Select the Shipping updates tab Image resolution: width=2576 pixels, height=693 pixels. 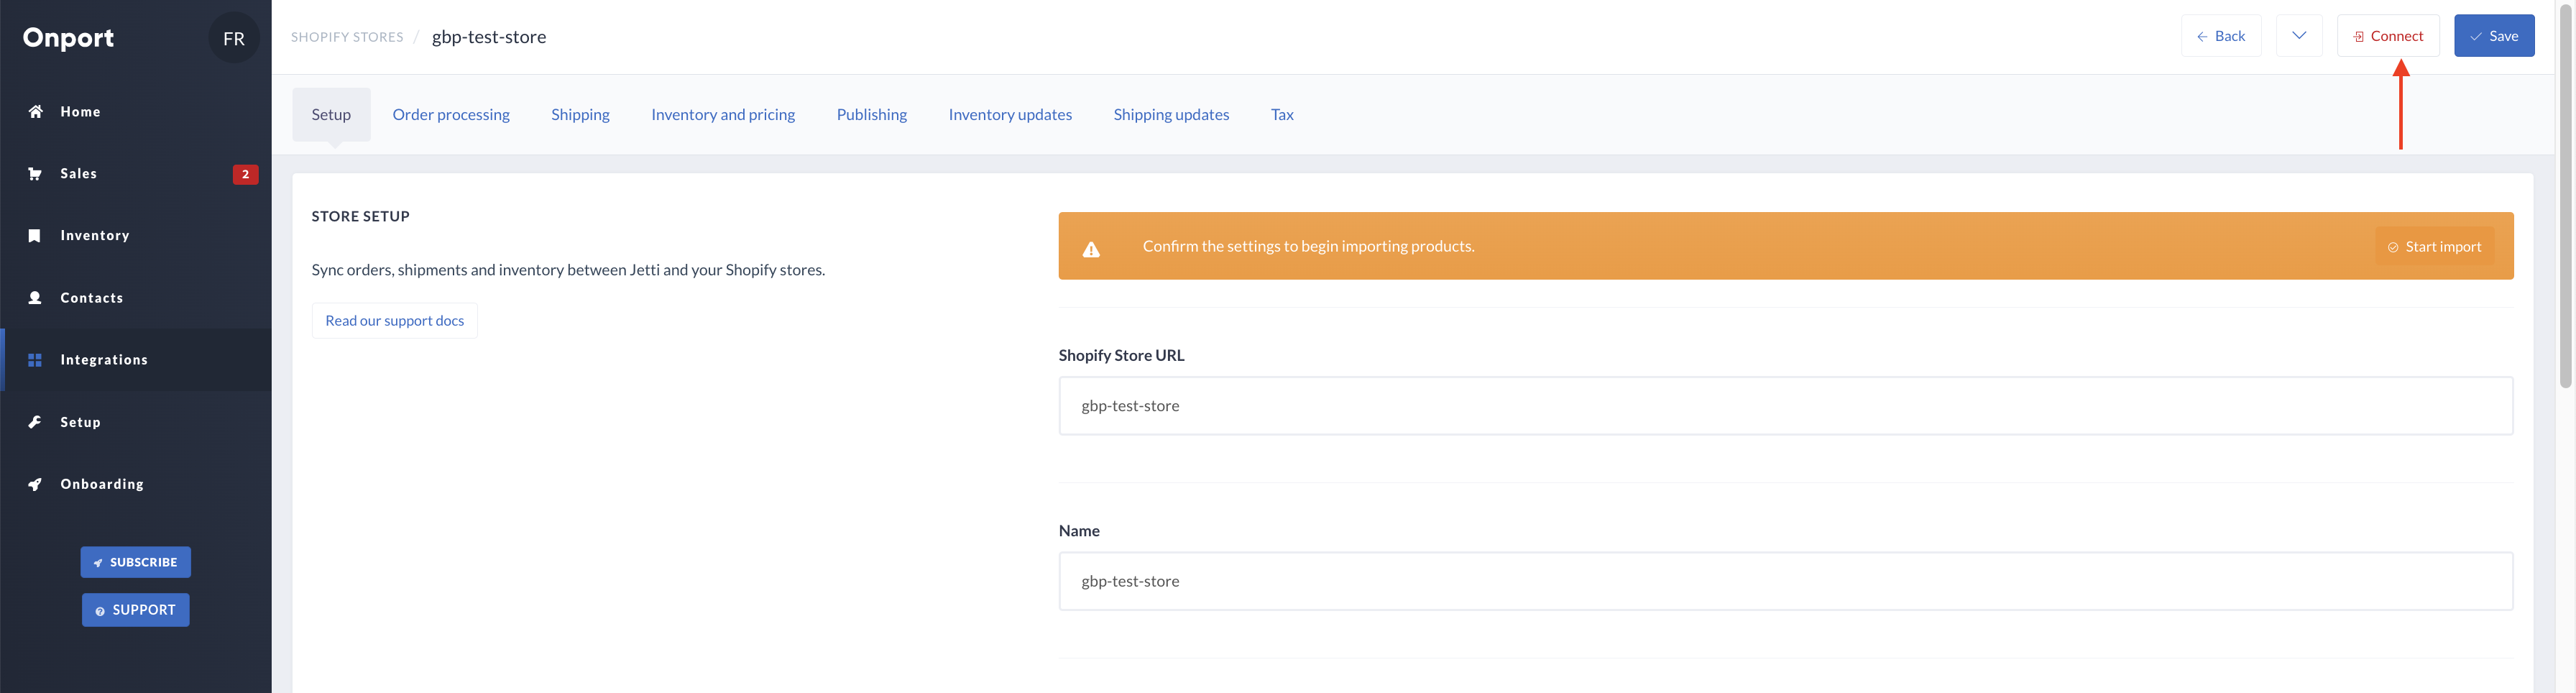(1171, 115)
